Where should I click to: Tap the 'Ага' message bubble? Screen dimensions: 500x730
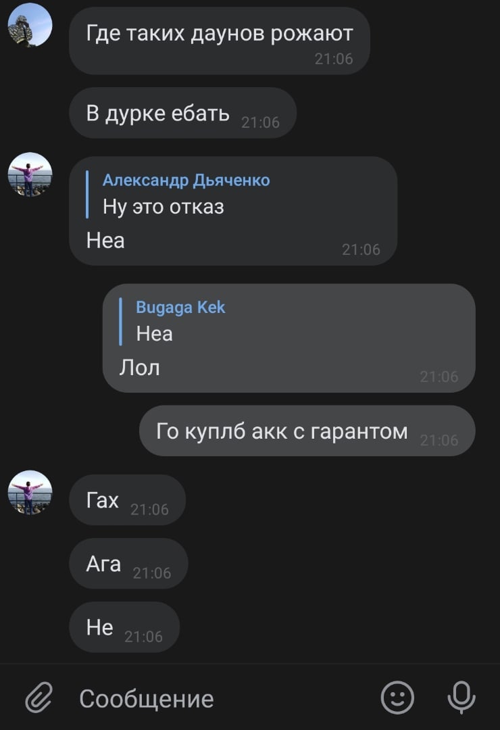[x=128, y=564]
